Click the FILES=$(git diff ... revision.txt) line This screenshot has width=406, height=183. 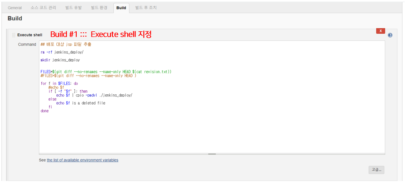tap(106, 72)
